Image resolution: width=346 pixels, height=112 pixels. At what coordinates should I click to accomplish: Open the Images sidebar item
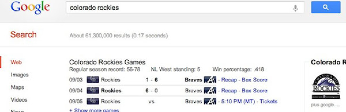point(19,75)
